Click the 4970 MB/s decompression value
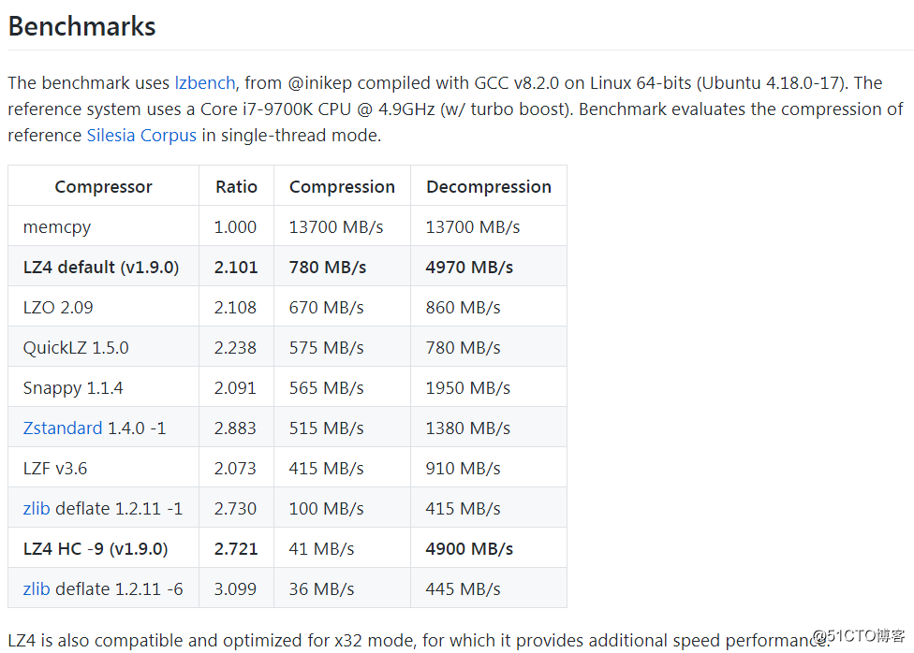Screen dimensions: 914x653 pos(469,268)
